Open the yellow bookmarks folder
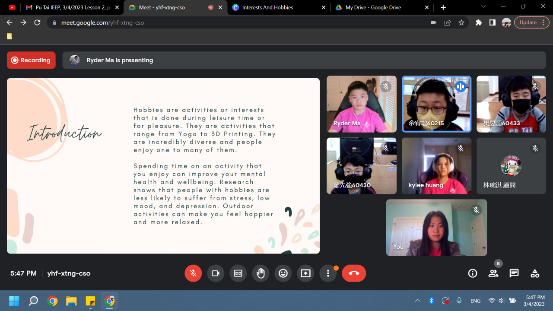 (x=10, y=37)
